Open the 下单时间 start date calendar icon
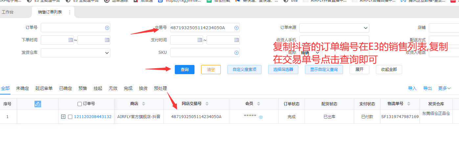The height and width of the screenshot is (167, 459). click(70, 40)
